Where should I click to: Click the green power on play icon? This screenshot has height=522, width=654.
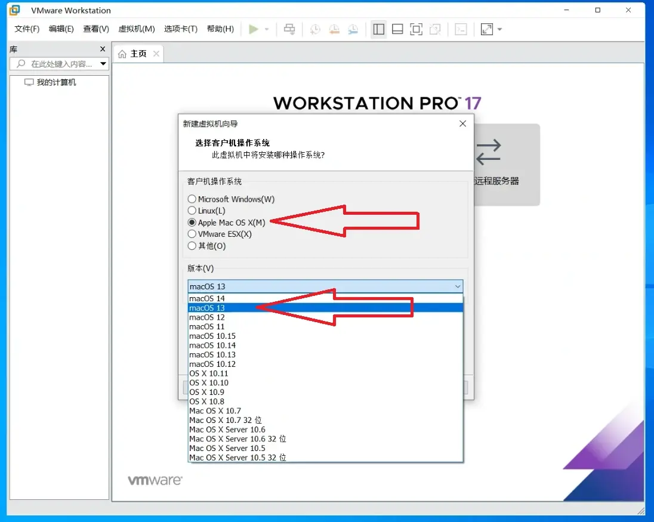(x=253, y=29)
